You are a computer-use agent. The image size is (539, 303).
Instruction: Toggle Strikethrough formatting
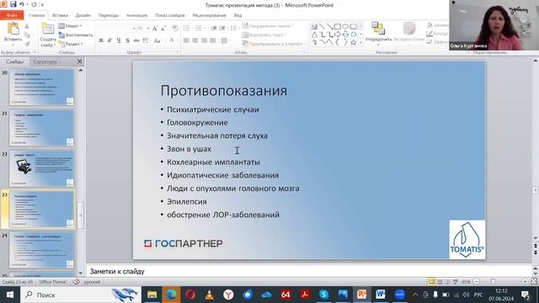pyautogui.click(x=136, y=40)
